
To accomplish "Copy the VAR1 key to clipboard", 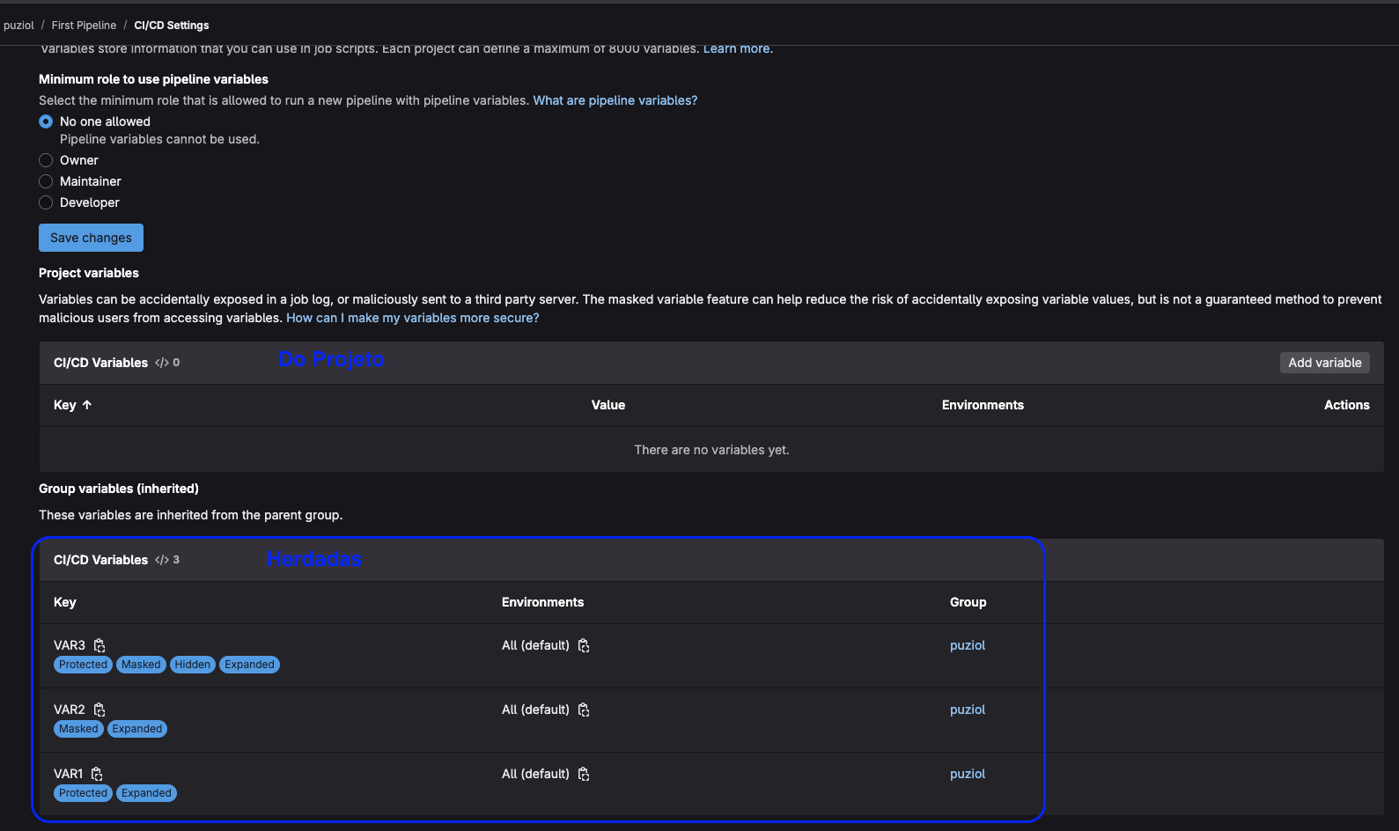I will click(97, 774).
